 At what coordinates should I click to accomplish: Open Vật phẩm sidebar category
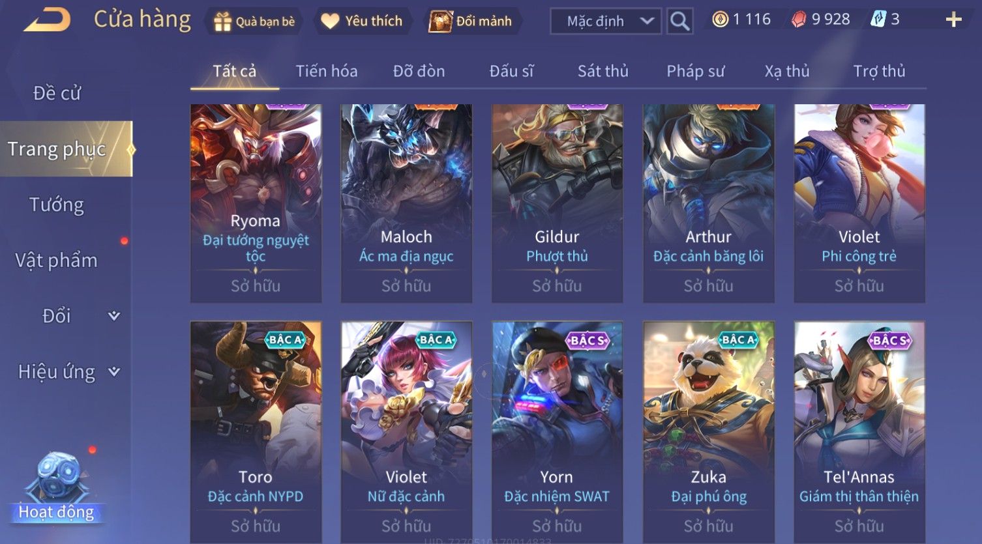57,261
